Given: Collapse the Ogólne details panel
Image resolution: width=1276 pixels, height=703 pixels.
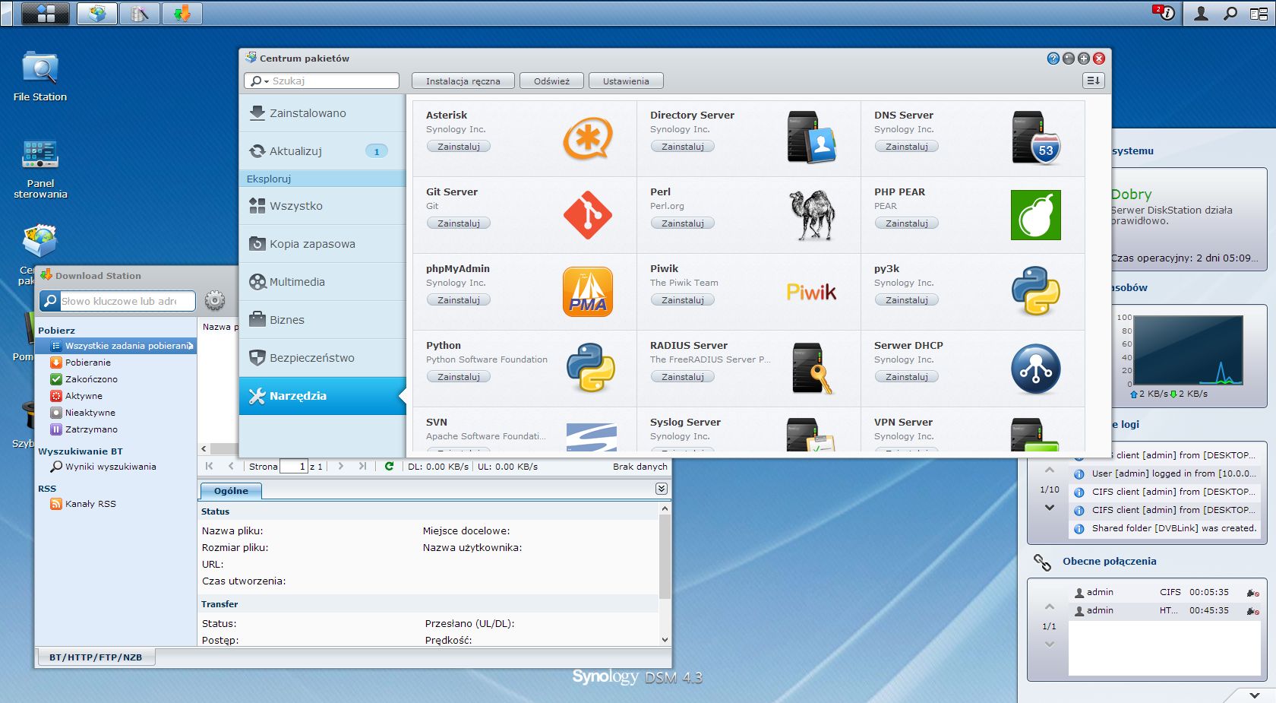Looking at the screenshot, I should [662, 489].
